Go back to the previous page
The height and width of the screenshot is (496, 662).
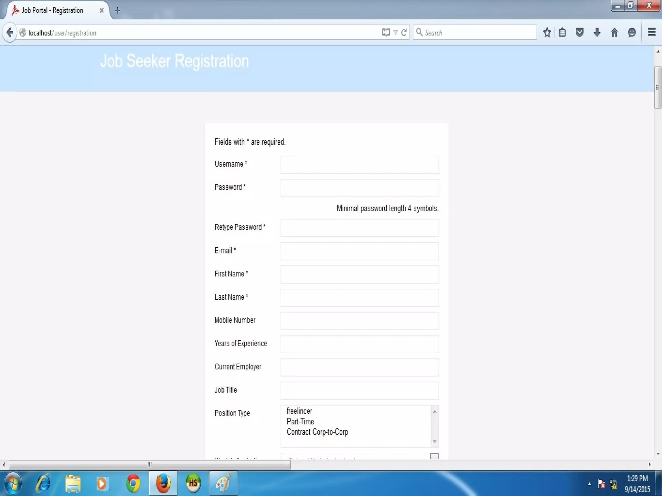[x=10, y=33]
